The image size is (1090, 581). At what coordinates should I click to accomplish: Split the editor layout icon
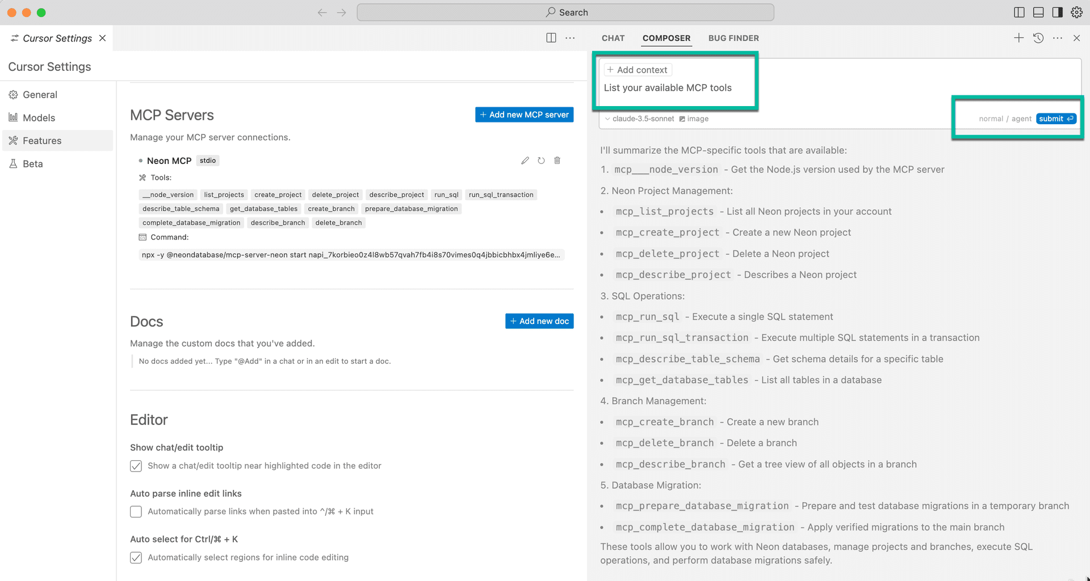pyautogui.click(x=551, y=38)
